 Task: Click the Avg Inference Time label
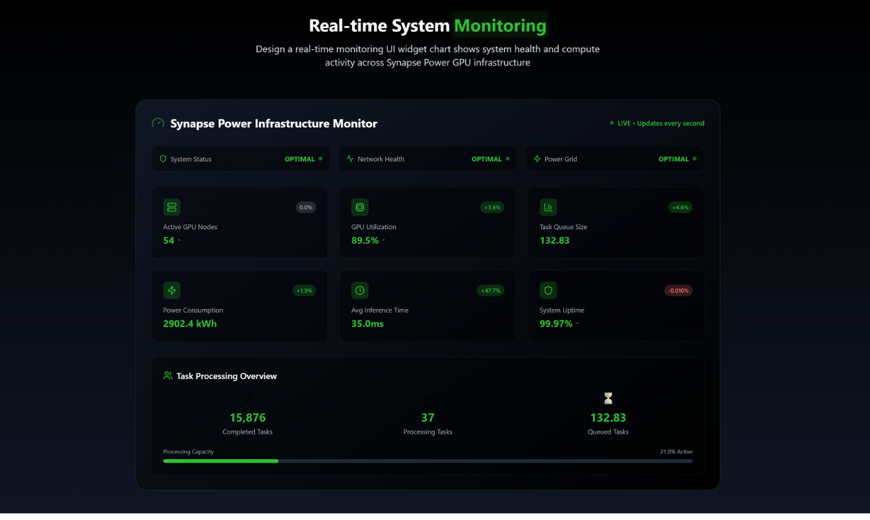pyautogui.click(x=380, y=310)
